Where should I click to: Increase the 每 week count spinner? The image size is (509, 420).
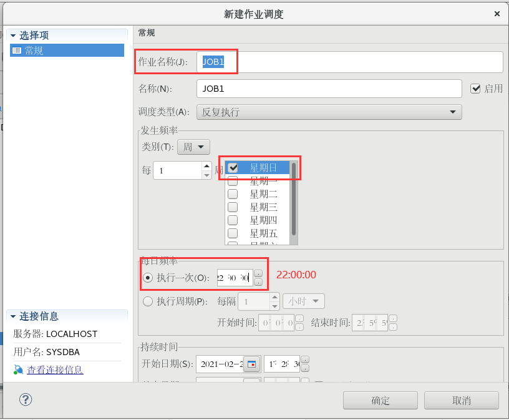(207, 166)
